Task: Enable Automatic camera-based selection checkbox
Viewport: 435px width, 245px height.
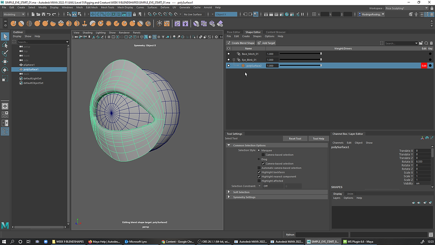Action: (x=259, y=168)
